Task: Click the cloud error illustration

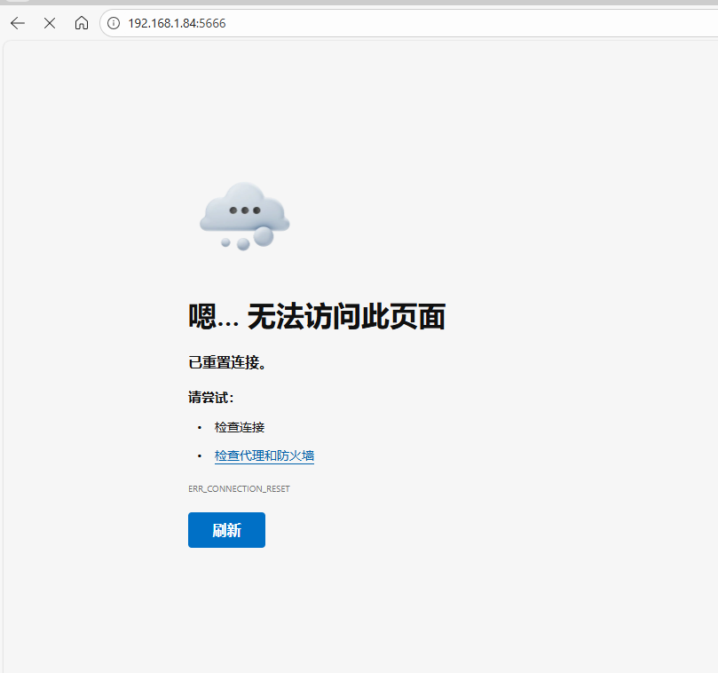Action: [245, 217]
